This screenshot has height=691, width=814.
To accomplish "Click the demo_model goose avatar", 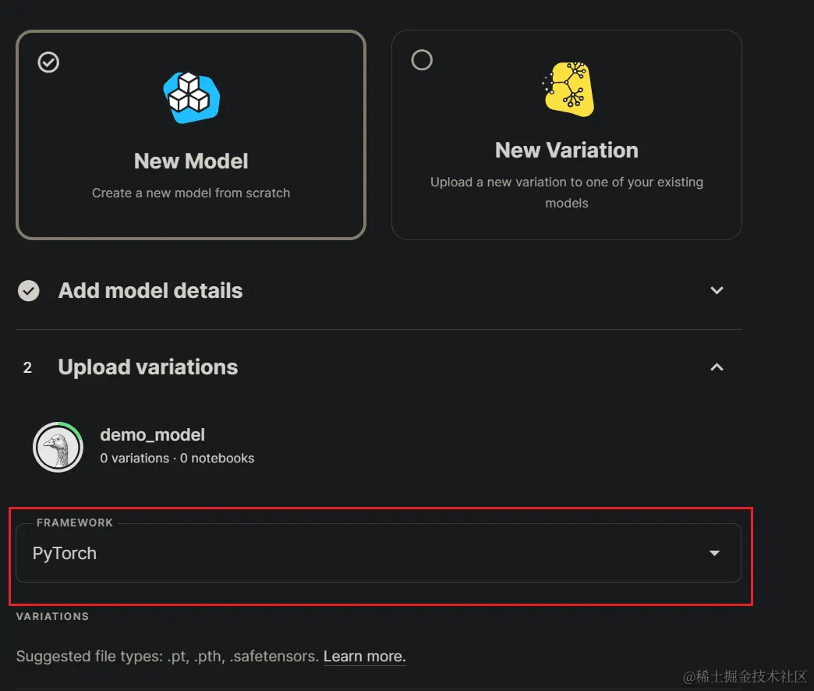I will 58,447.
